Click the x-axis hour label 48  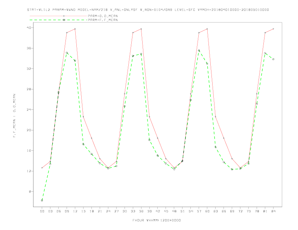pos(174,211)
